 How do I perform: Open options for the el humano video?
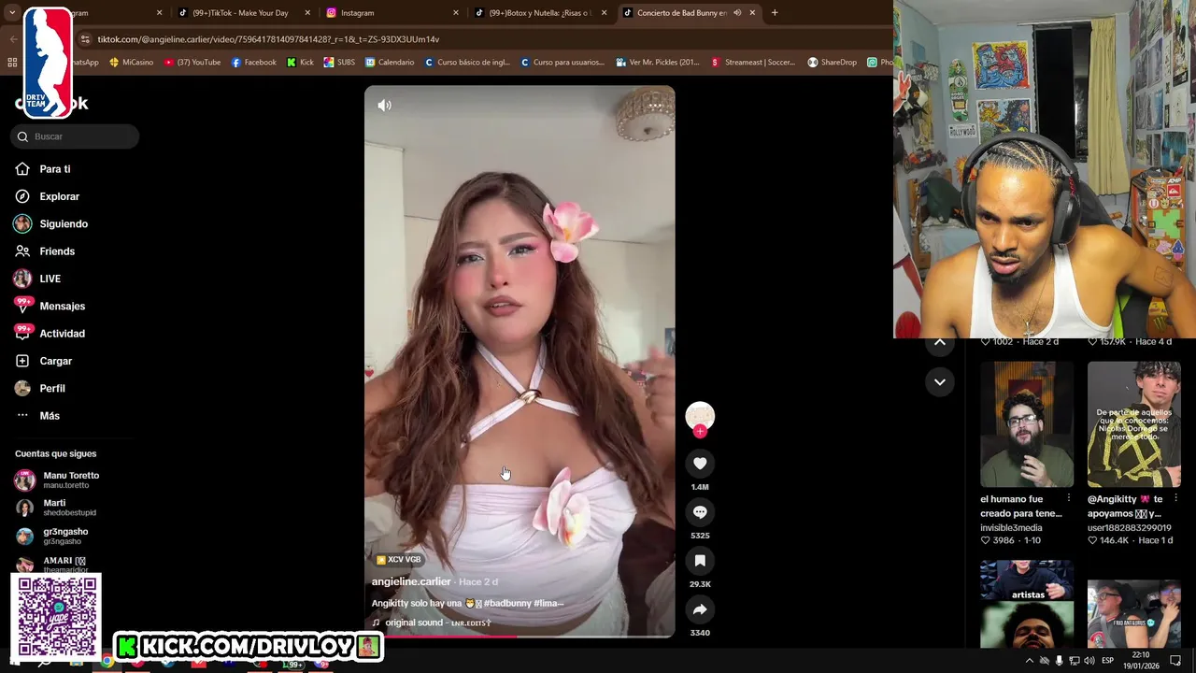pos(1069,499)
